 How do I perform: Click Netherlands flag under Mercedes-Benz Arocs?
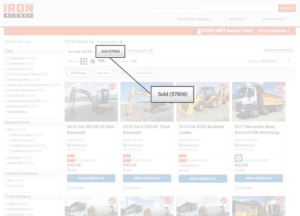237,145
